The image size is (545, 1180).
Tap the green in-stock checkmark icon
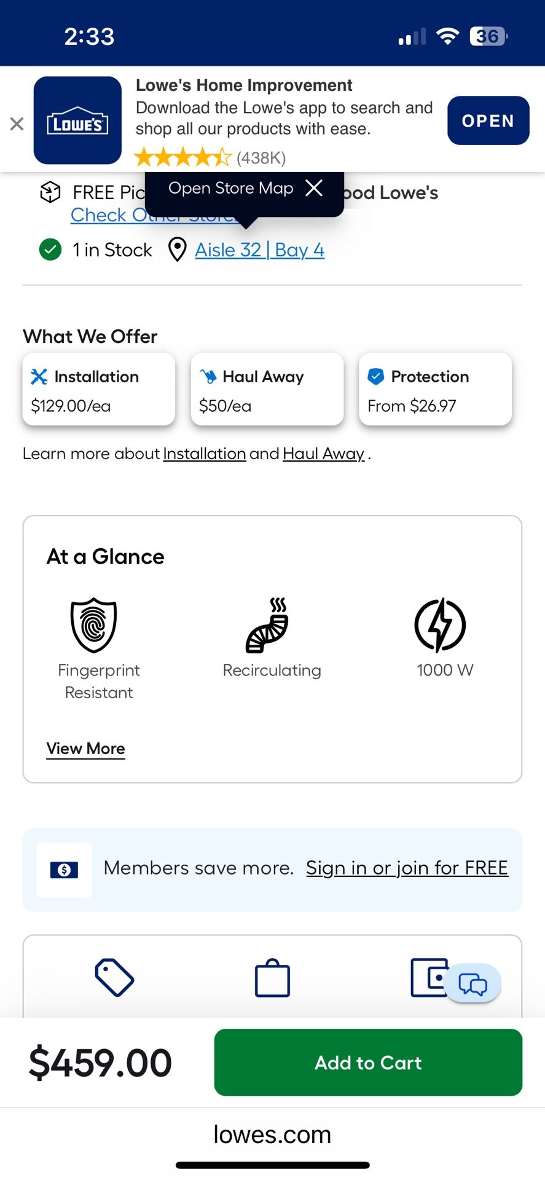coord(50,250)
